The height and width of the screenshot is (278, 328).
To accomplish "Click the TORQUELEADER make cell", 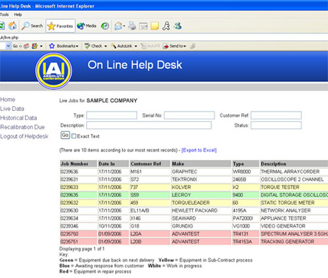I will (x=201, y=203).
